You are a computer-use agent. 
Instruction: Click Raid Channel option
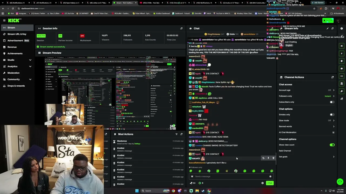click(285, 151)
